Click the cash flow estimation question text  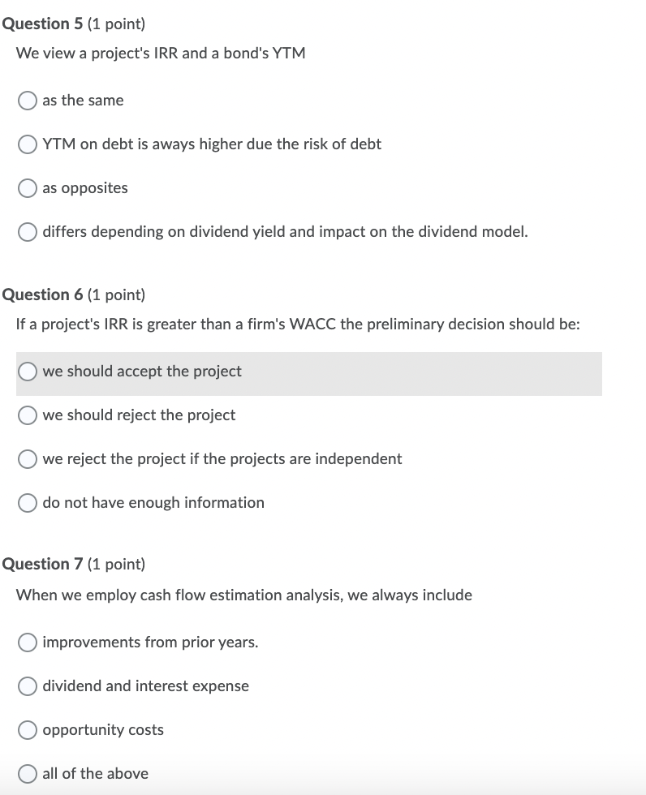243,595
